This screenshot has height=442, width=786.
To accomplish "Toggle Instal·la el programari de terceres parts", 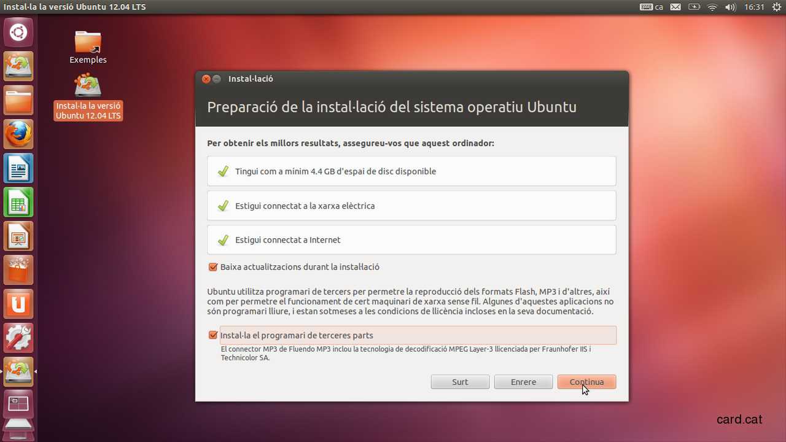I will [x=213, y=335].
